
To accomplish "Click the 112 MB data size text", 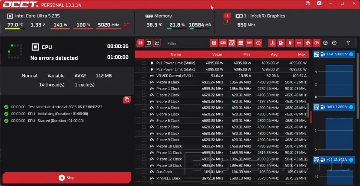I will [104, 76].
